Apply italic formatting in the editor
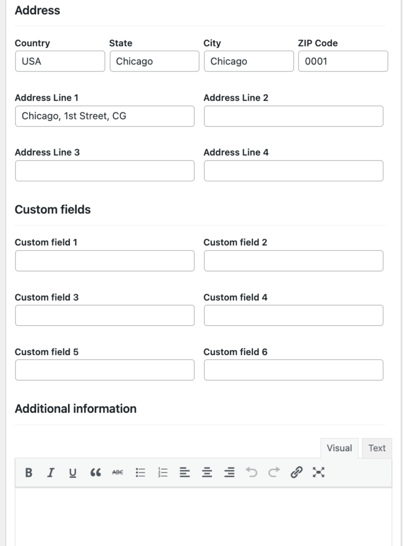403x546 pixels. pos(51,472)
